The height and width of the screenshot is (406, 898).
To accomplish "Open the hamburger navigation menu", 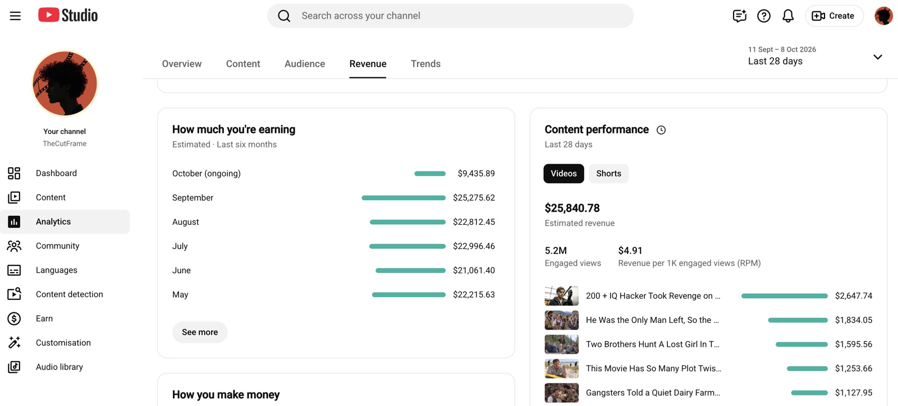I will click(15, 16).
